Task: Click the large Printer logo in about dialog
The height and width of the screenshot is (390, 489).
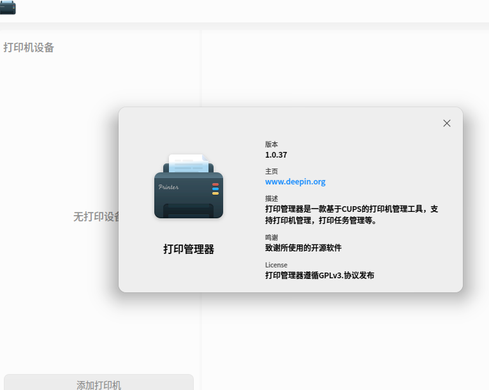Action: point(189,186)
